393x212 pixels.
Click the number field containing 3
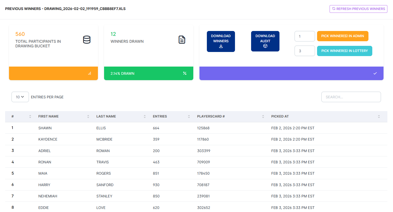click(305, 51)
